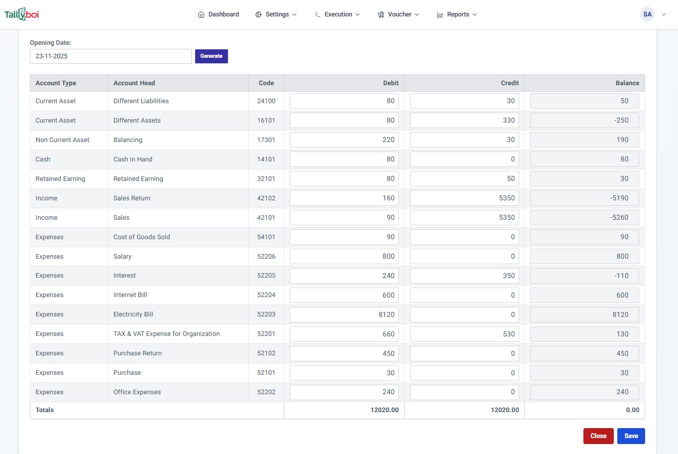
Task: Click the Credit field for Sales Return
Action: coord(464,198)
